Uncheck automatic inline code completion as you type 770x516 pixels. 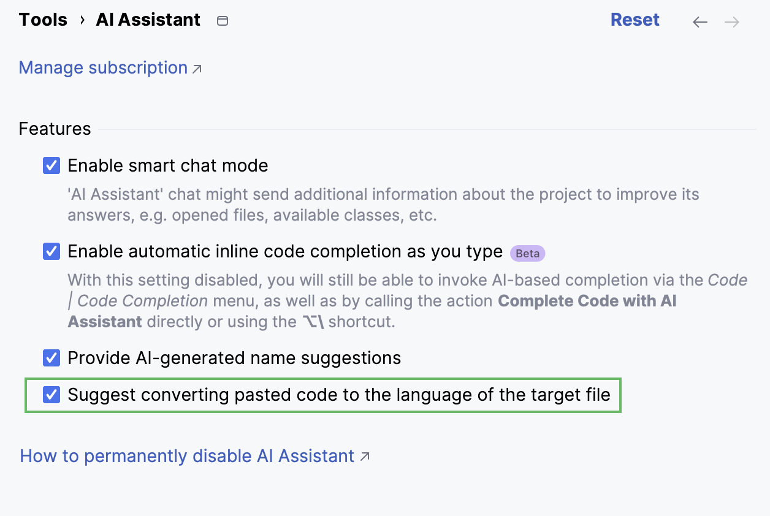click(51, 251)
